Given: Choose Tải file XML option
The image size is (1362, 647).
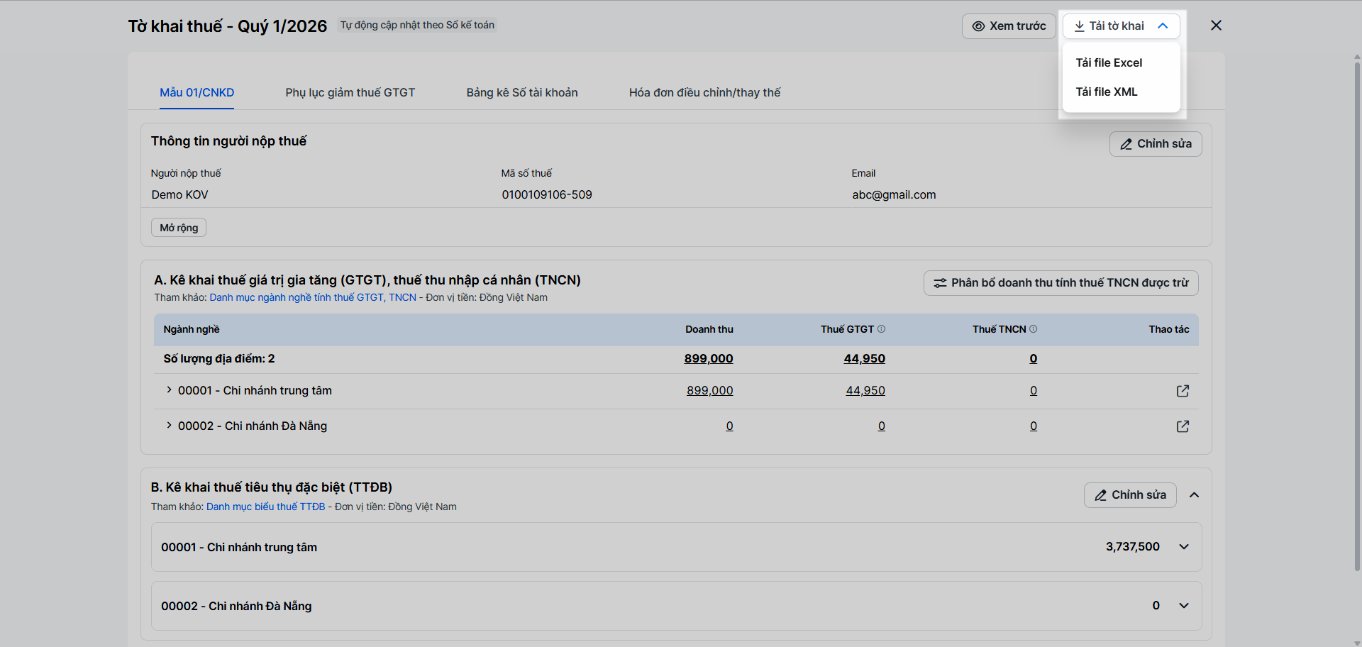Looking at the screenshot, I should click(x=1107, y=92).
